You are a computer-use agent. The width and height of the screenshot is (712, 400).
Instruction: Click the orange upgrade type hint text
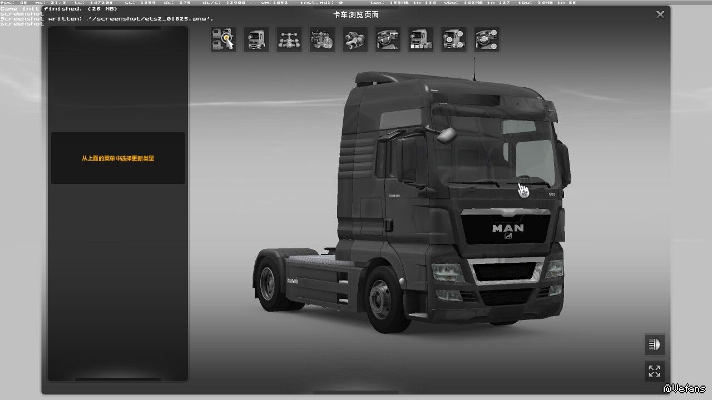118,158
